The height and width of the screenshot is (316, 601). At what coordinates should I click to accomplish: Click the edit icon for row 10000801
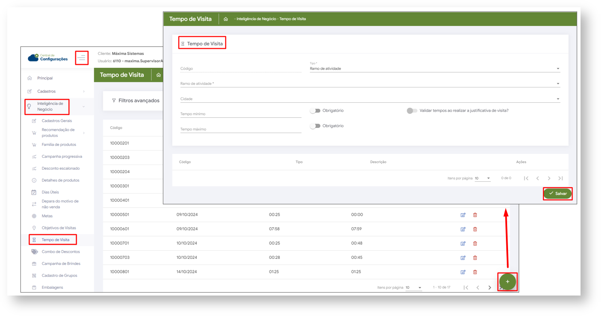coord(463,272)
